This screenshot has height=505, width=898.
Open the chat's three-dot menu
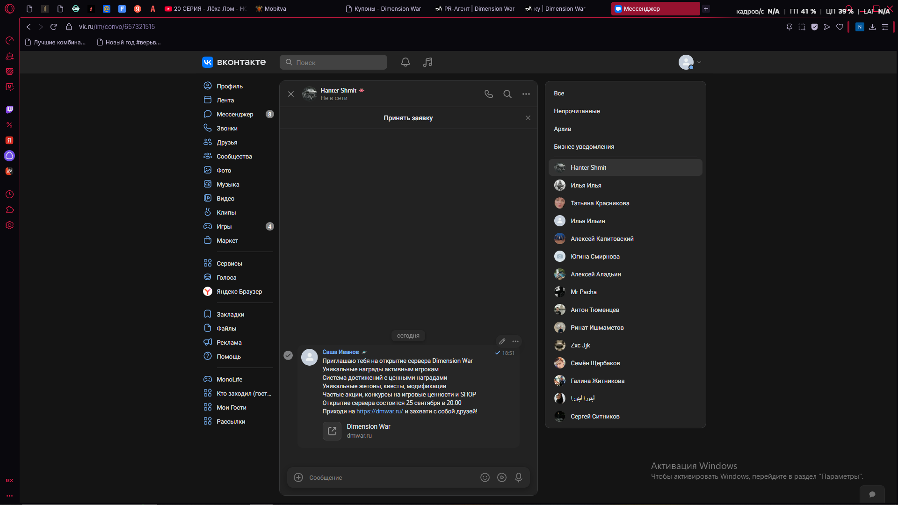coord(526,94)
